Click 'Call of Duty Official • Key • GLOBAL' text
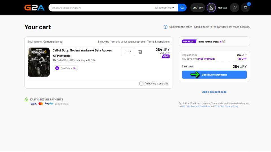The width and height of the screenshot is (271, 152). 77,60
